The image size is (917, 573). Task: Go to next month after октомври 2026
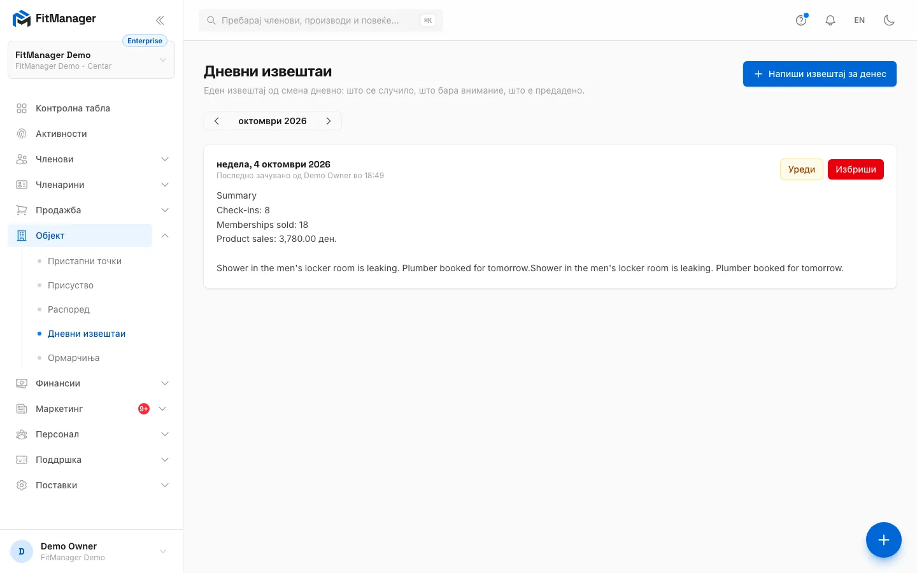coord(329,121)
